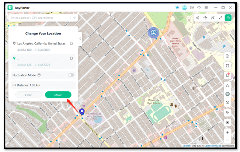Viewport: 240px width, 152px height.
Task: Favorite the destination coordinates star
Action: coord(71,58)
